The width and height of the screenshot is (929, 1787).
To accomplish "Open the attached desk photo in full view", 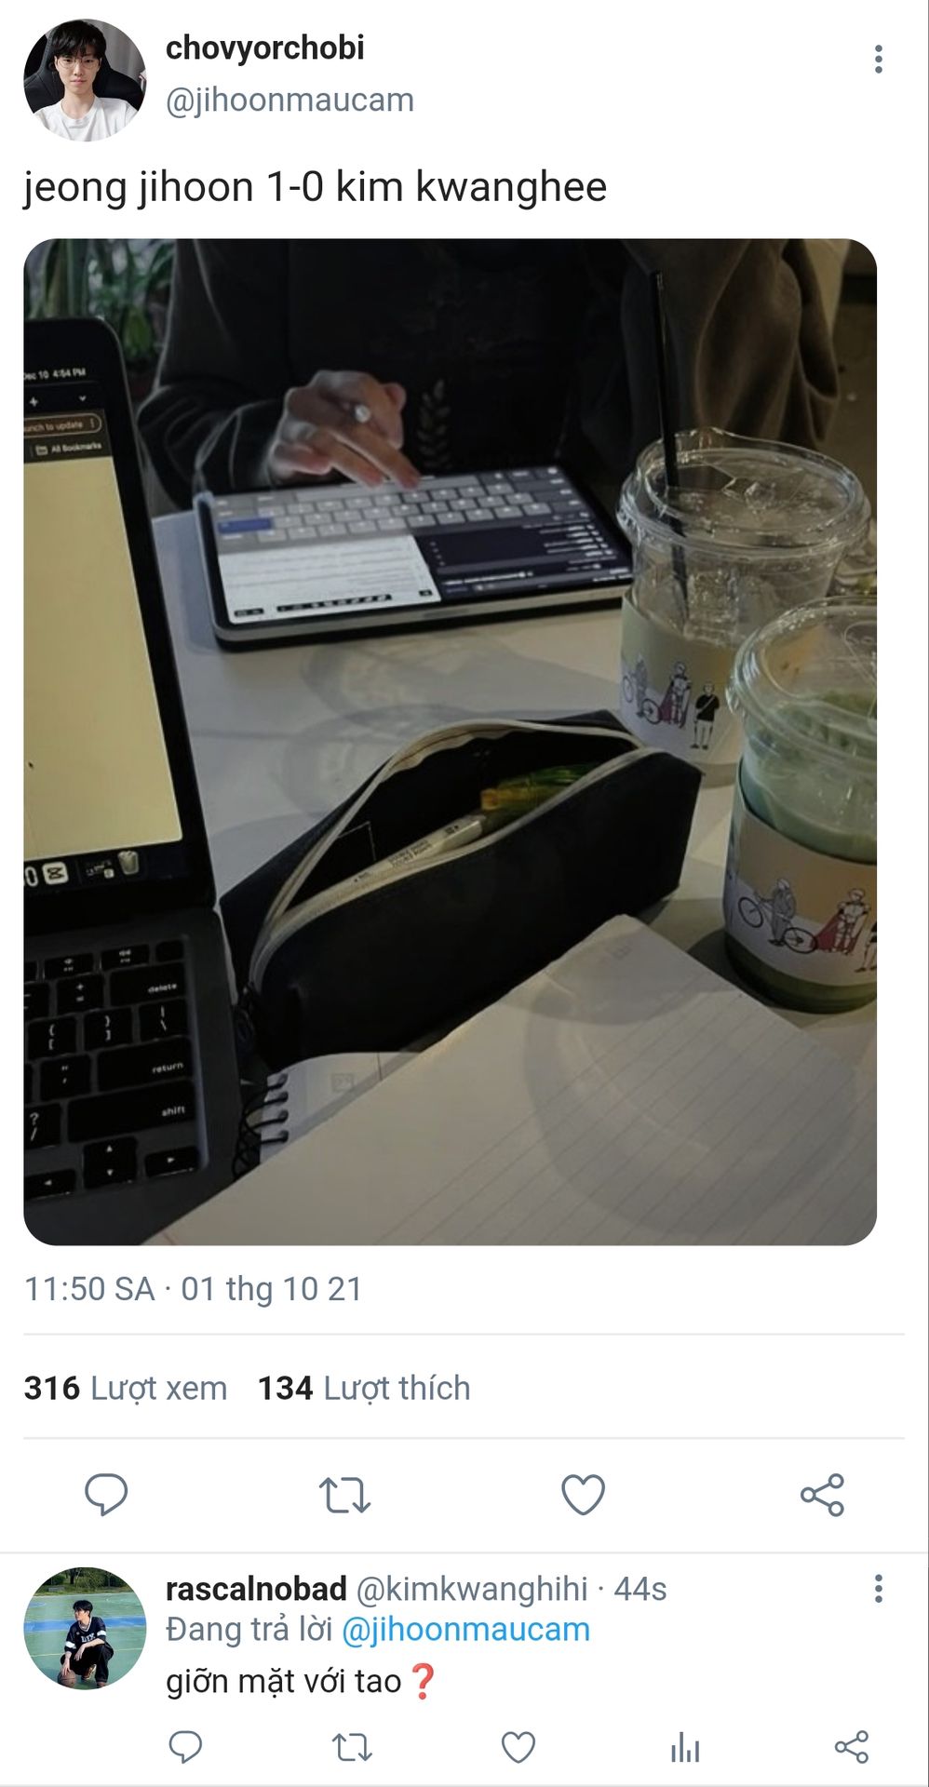I will 450,742.
